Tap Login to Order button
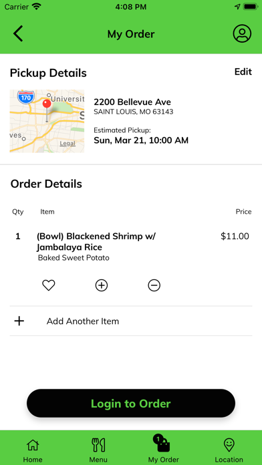The width and height of the screenshot is (262, 465). coord(131,404)
